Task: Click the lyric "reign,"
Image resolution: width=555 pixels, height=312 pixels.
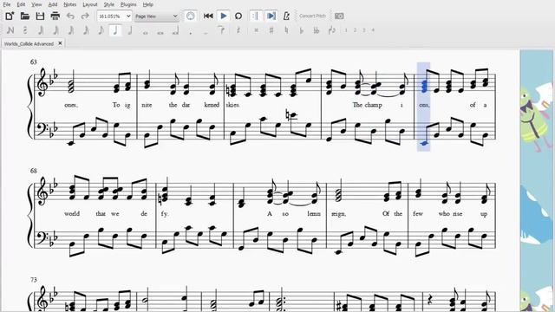Action: 338,214
